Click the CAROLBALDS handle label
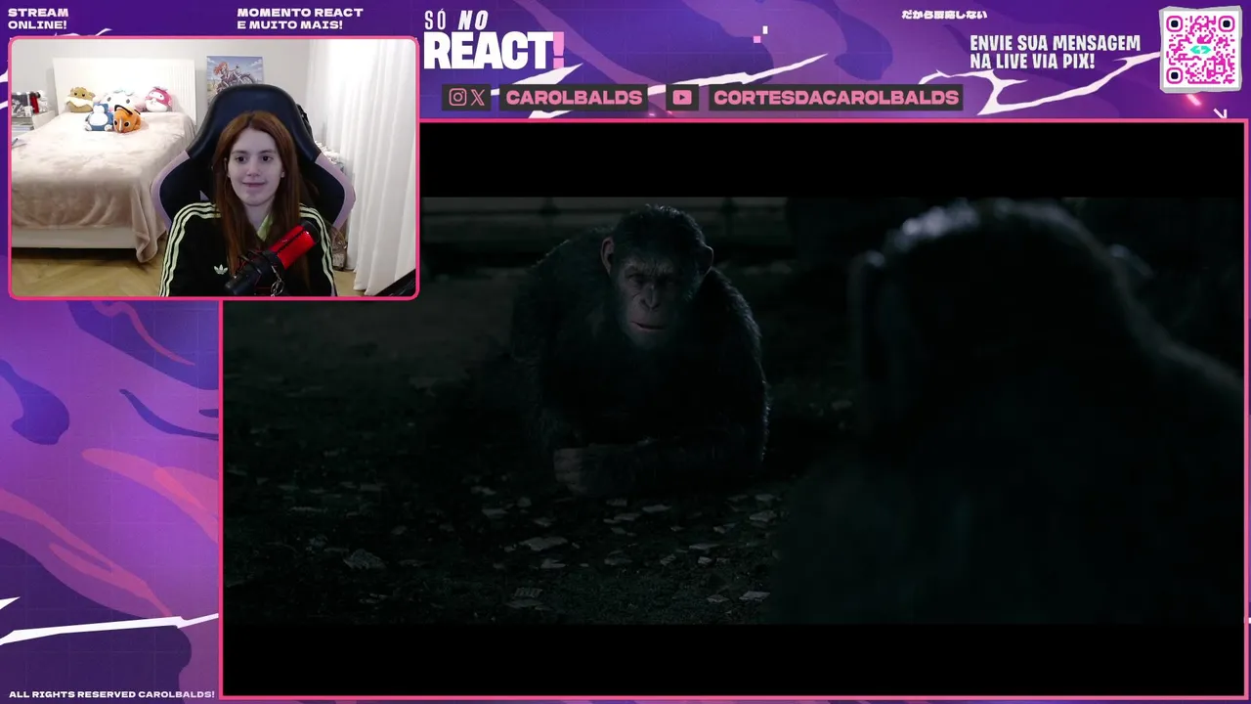The height and width of the screenshot is (704, 1251). pos(574,97)
